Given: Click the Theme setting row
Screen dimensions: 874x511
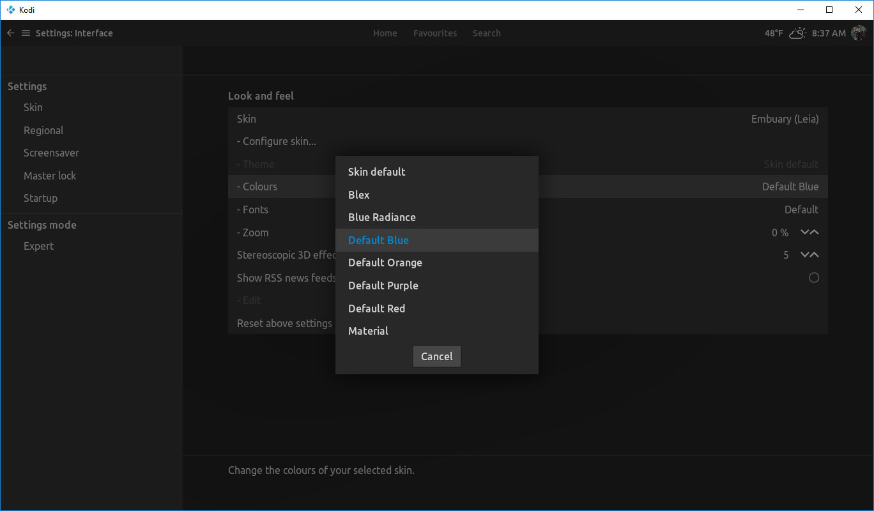Looking at the screenshot, I should pos(528,164).
